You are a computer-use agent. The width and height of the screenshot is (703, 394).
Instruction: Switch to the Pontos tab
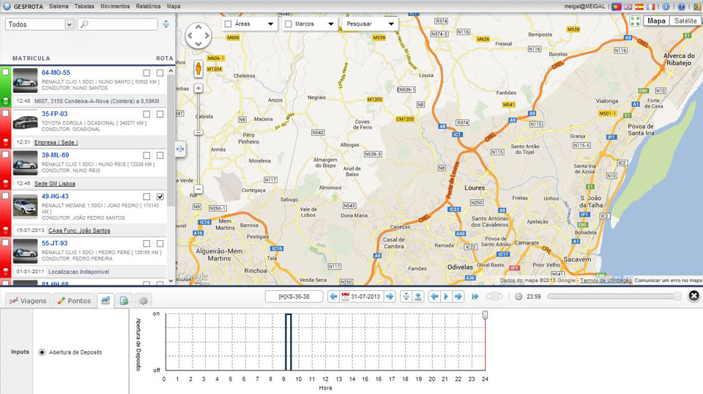pos(74,300)
